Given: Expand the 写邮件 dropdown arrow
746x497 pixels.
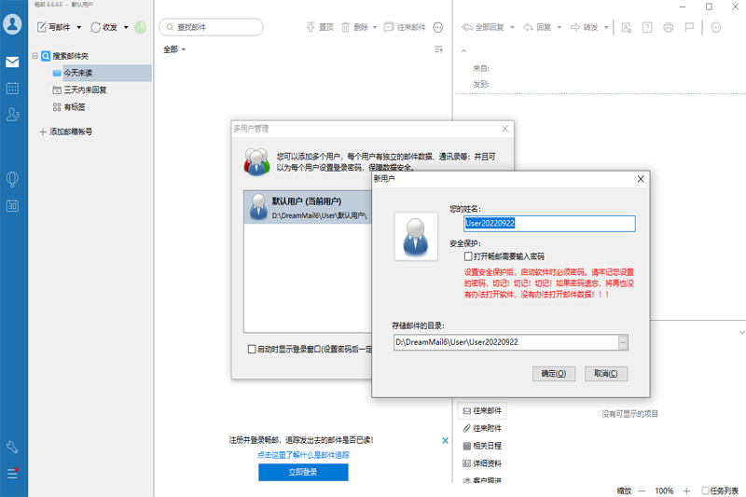Looking at the screenshot, I should coord(79,28).
